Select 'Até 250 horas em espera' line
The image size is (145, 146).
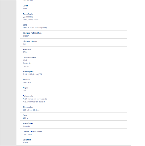(34, 101)
